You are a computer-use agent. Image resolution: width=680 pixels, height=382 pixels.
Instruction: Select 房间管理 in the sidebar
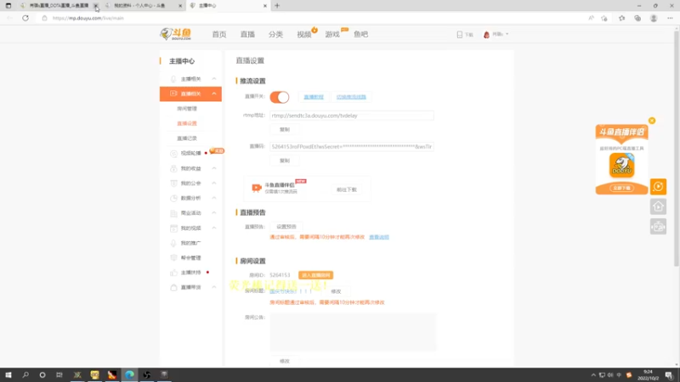[187, 109]
